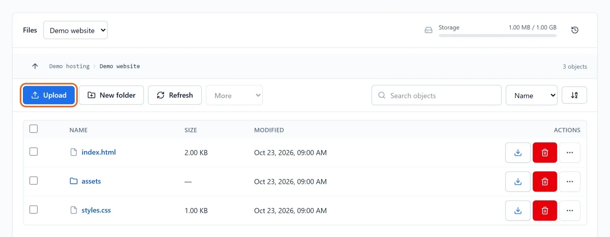
Task: Click the Storage label text
Action: point(449,27)
